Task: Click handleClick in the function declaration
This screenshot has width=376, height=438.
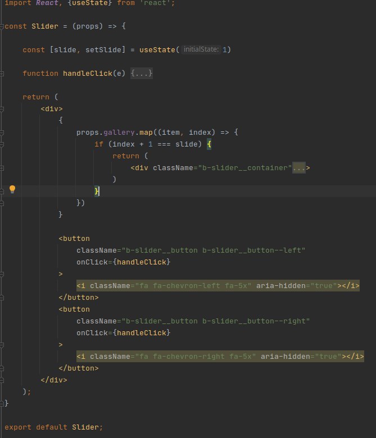Action: click(88, 74)
